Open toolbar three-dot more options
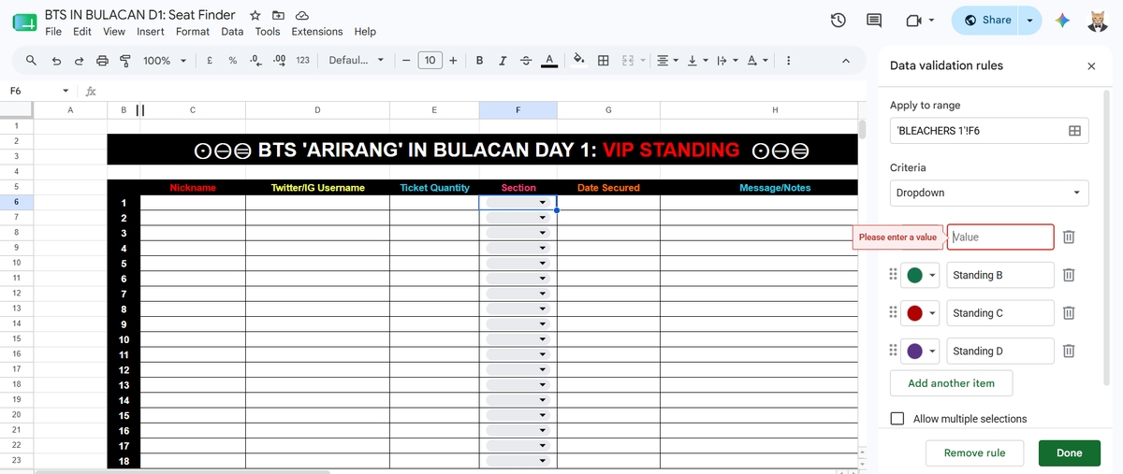Image resolution: width=1123 pixels, height=474 pixels. click(788, 60)
